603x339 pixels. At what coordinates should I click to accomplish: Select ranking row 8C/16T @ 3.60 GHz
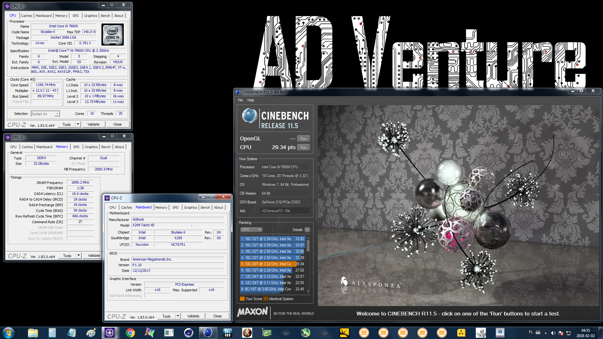coord(272,289)
